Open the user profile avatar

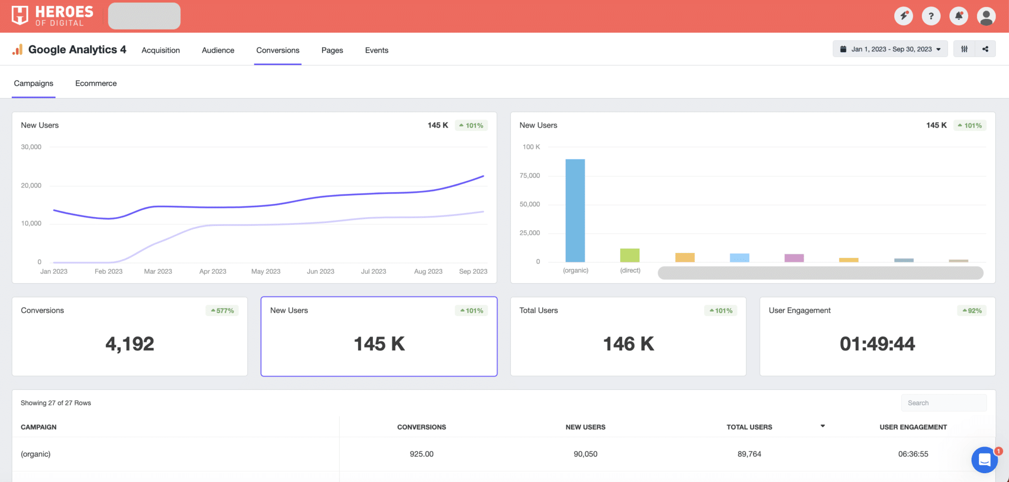[986, 16]
